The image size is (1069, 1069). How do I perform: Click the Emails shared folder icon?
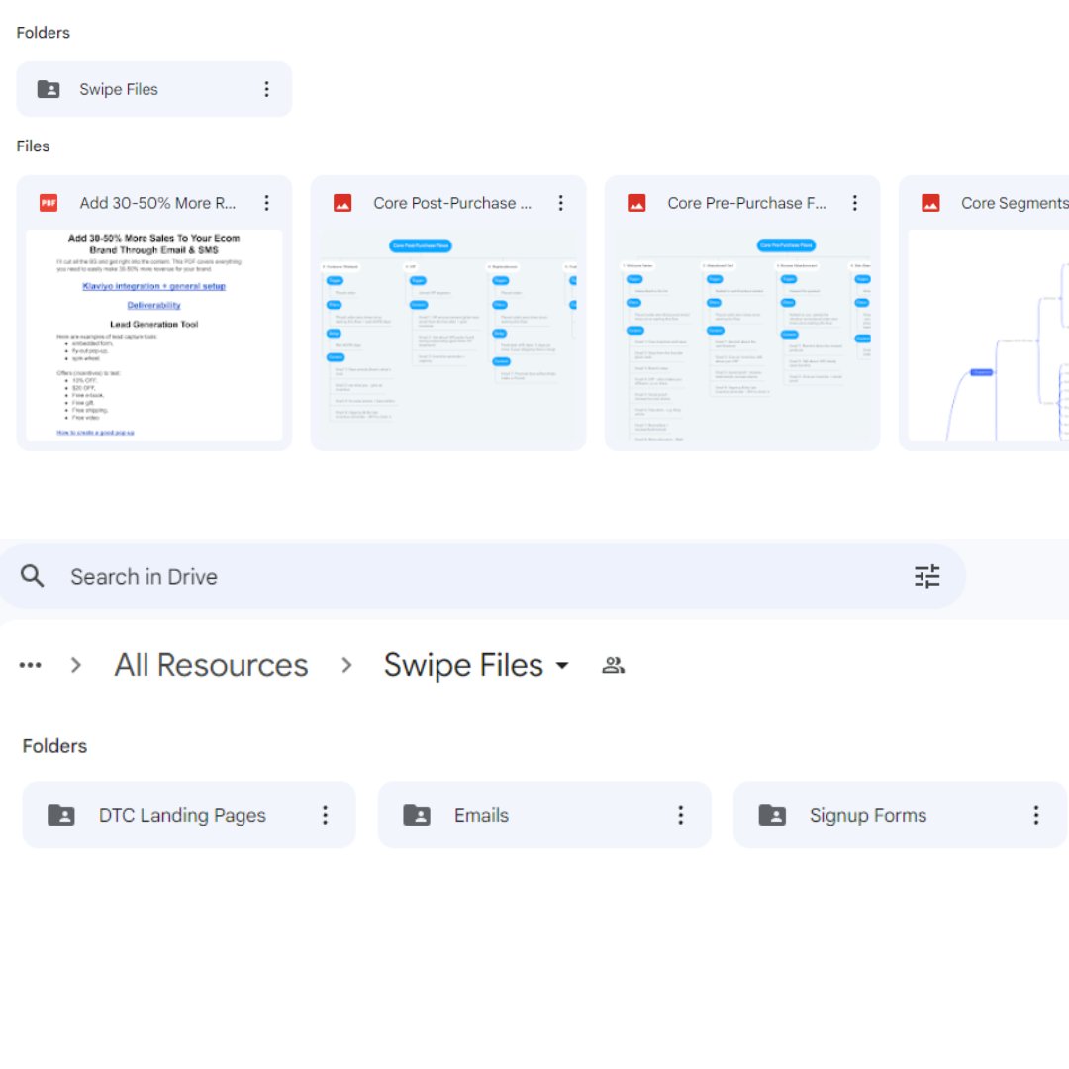pyautogui.click(x=417, y=815)
